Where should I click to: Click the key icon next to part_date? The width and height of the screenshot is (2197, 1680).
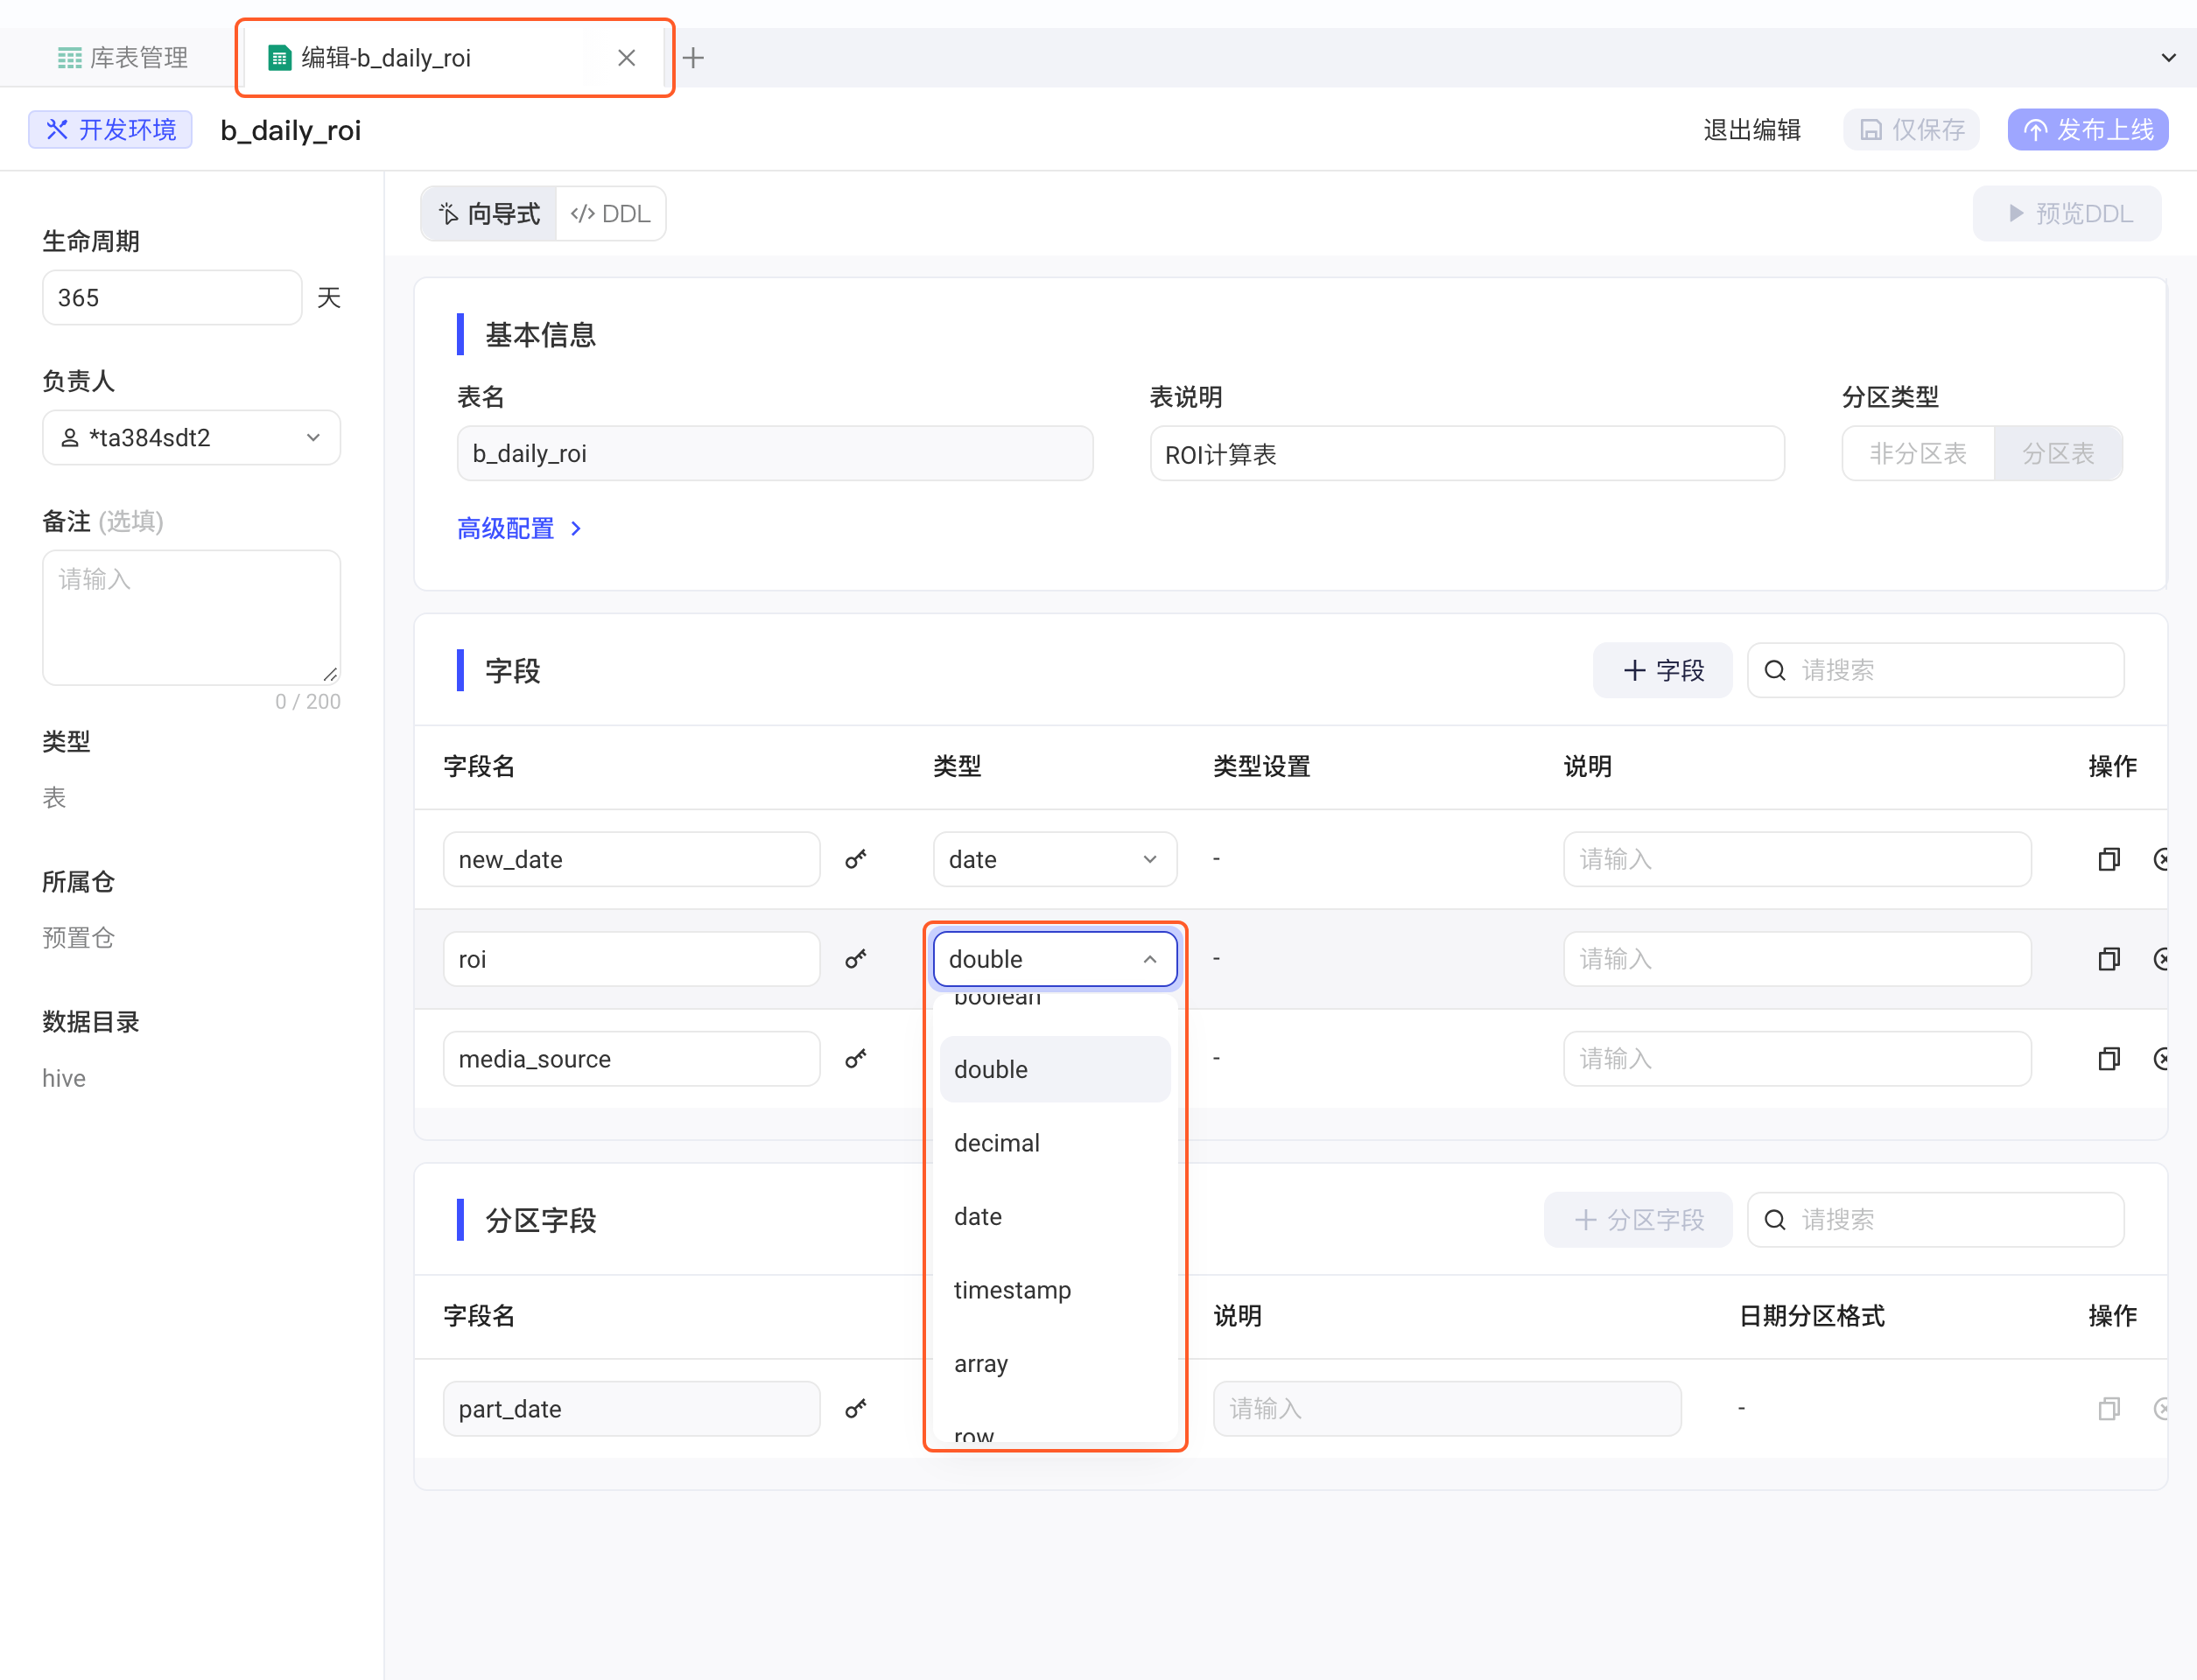(855, 1409)
